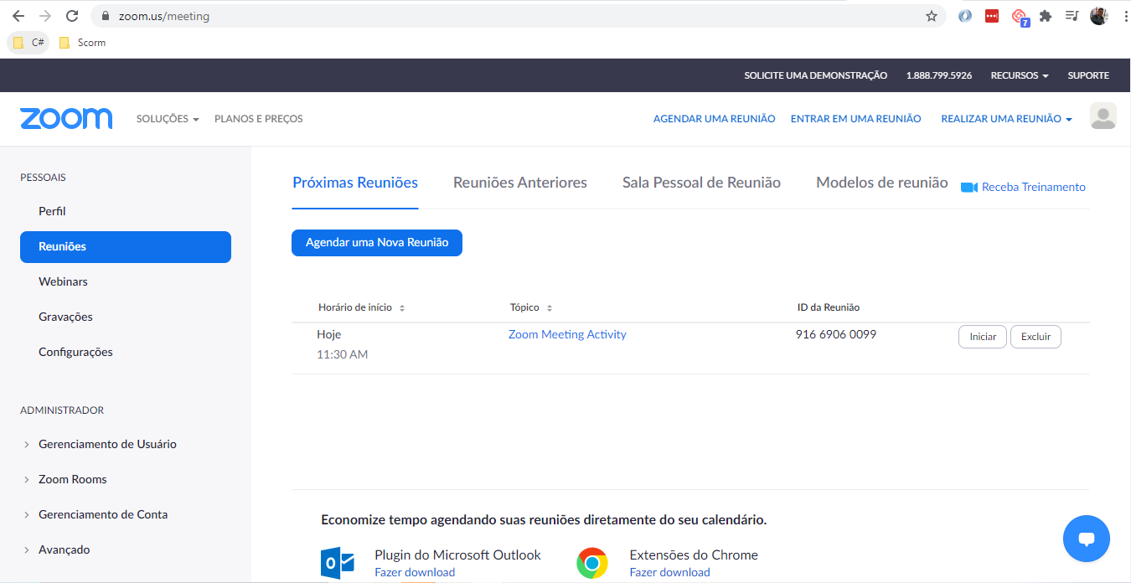Screen dimensions: 1131x583
Task: Click Solicite uma Demonstração link
Action: pyautogui.click(x=815, y=75)
